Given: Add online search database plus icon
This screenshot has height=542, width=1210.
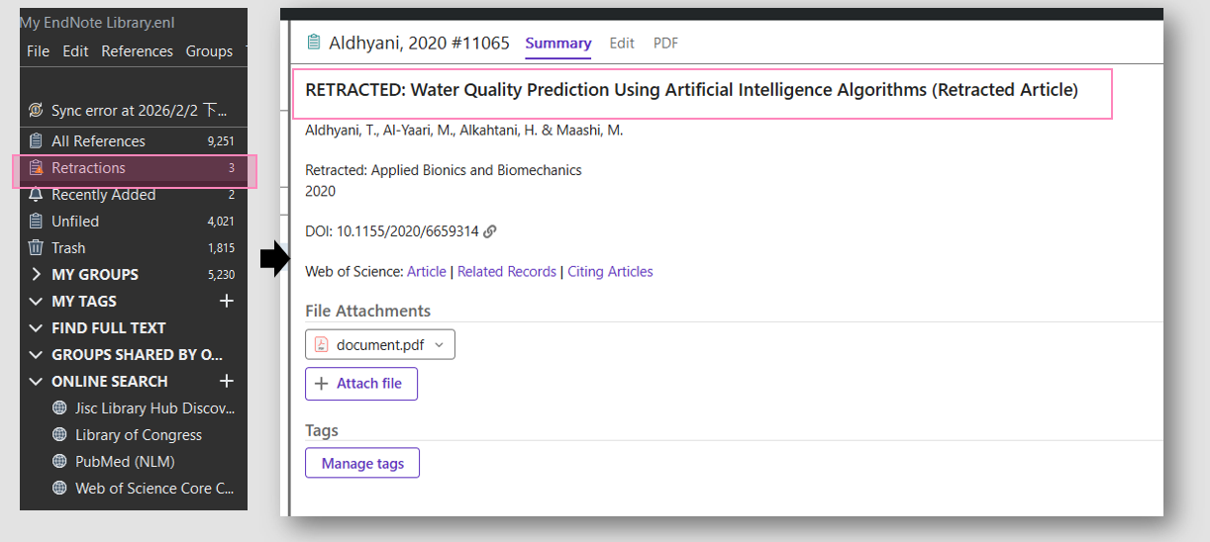Looking at the screenshot, I should (x=227, y=381).
